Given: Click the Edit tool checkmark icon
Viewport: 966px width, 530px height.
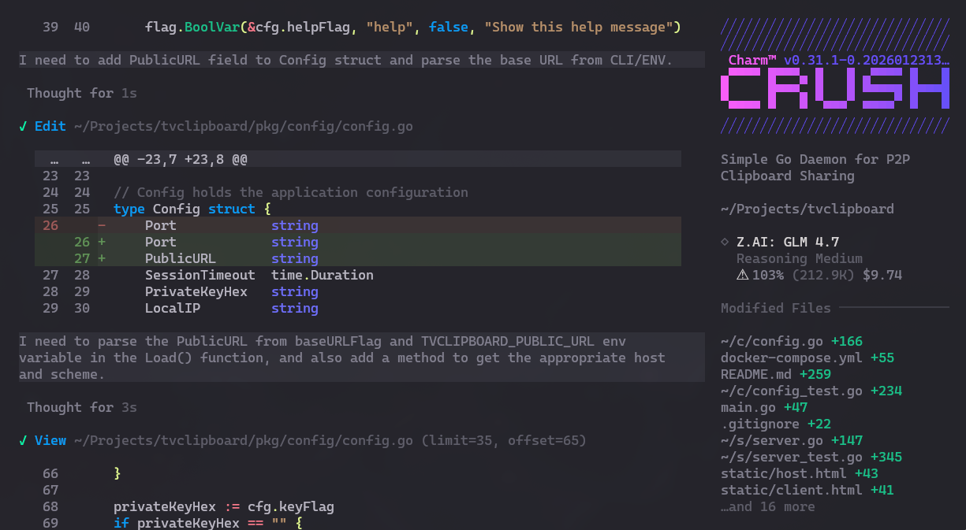Looking at the screenshot, I should [23, 126].
